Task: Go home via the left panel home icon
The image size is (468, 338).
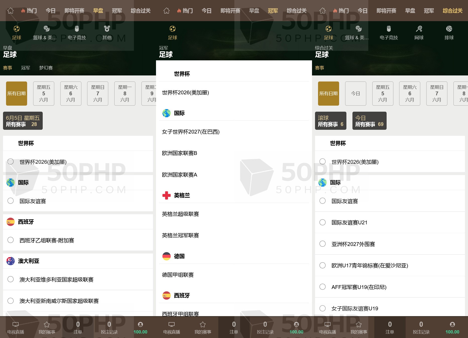Action: click(x=10, y=11)
